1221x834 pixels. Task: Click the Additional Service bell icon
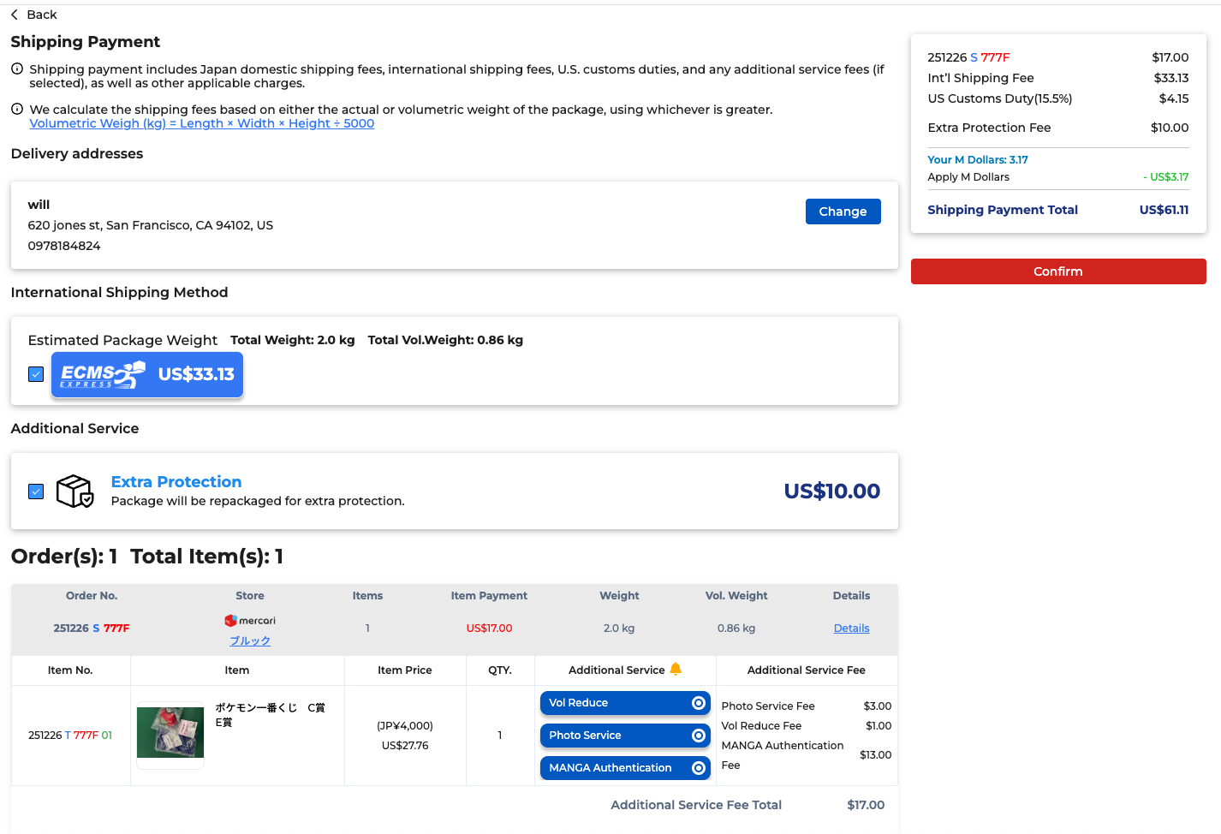point(676,670)
